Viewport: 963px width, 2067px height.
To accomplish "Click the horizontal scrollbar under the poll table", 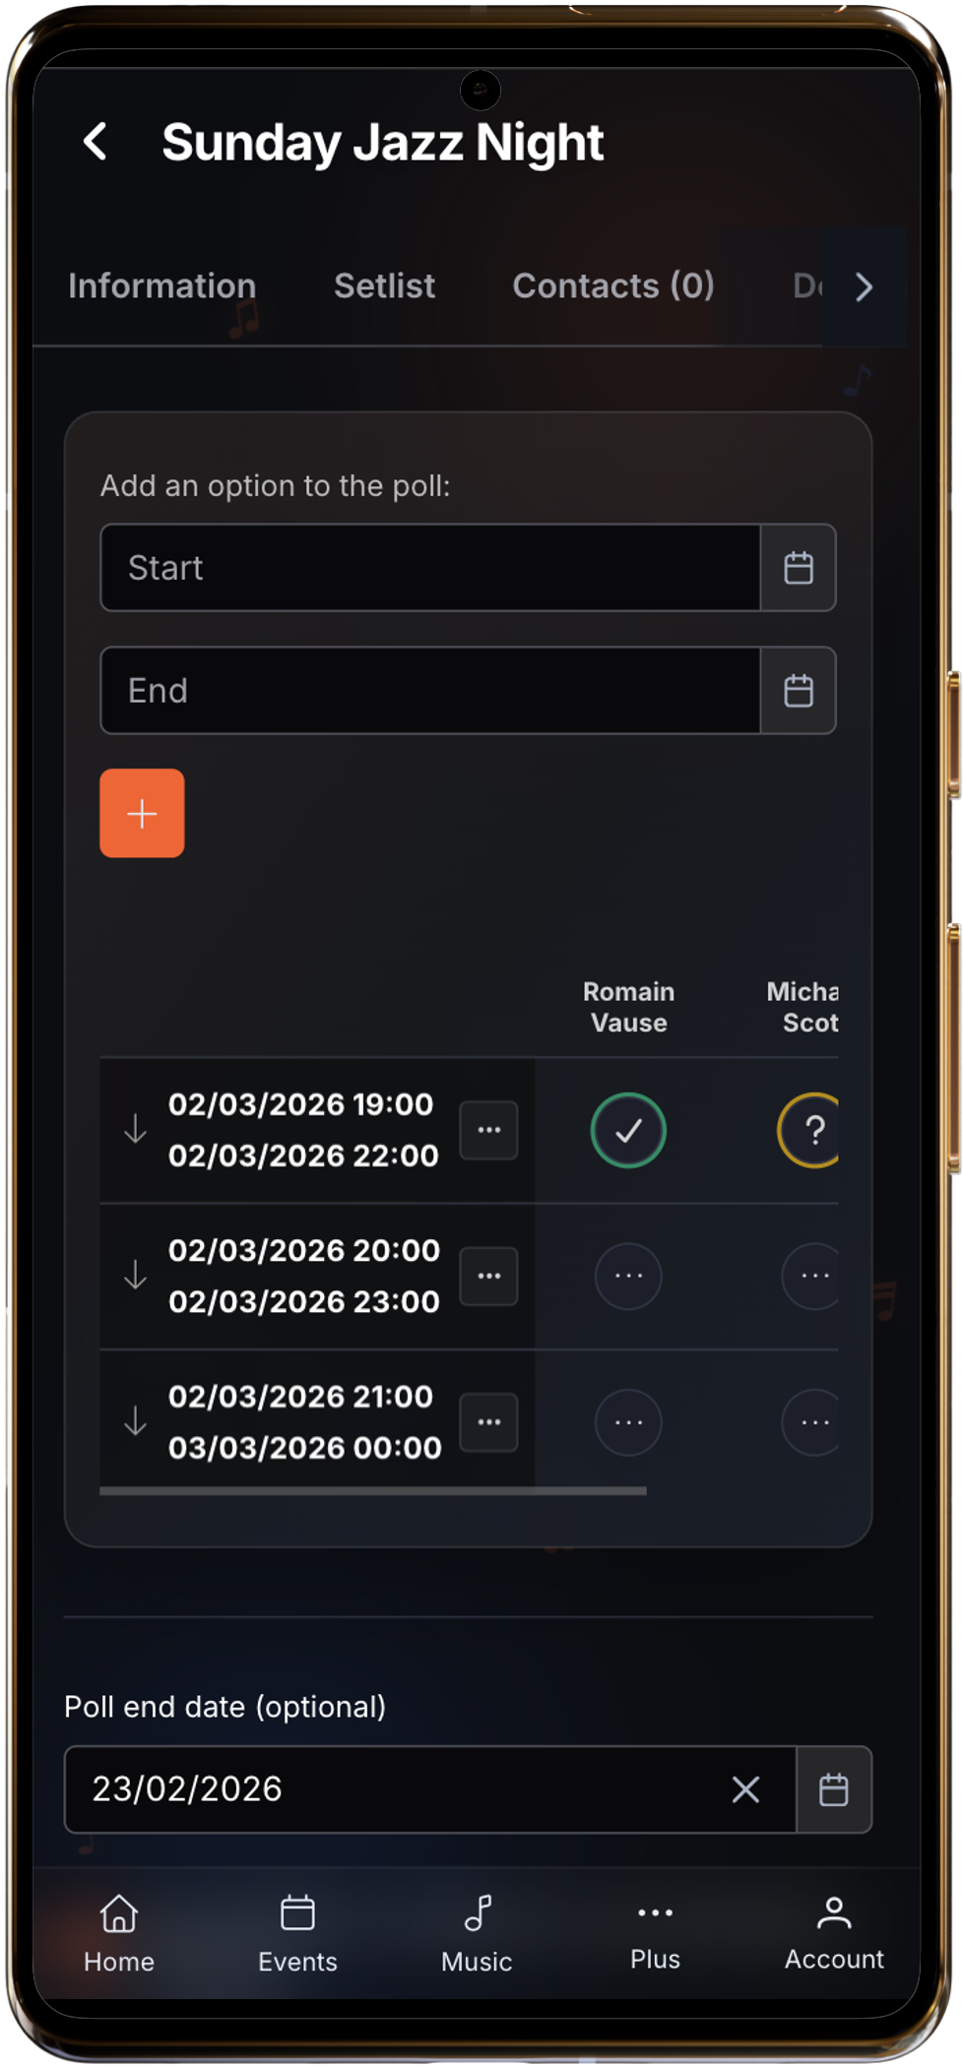I will pyautogui.click(x=372, y=1491).
